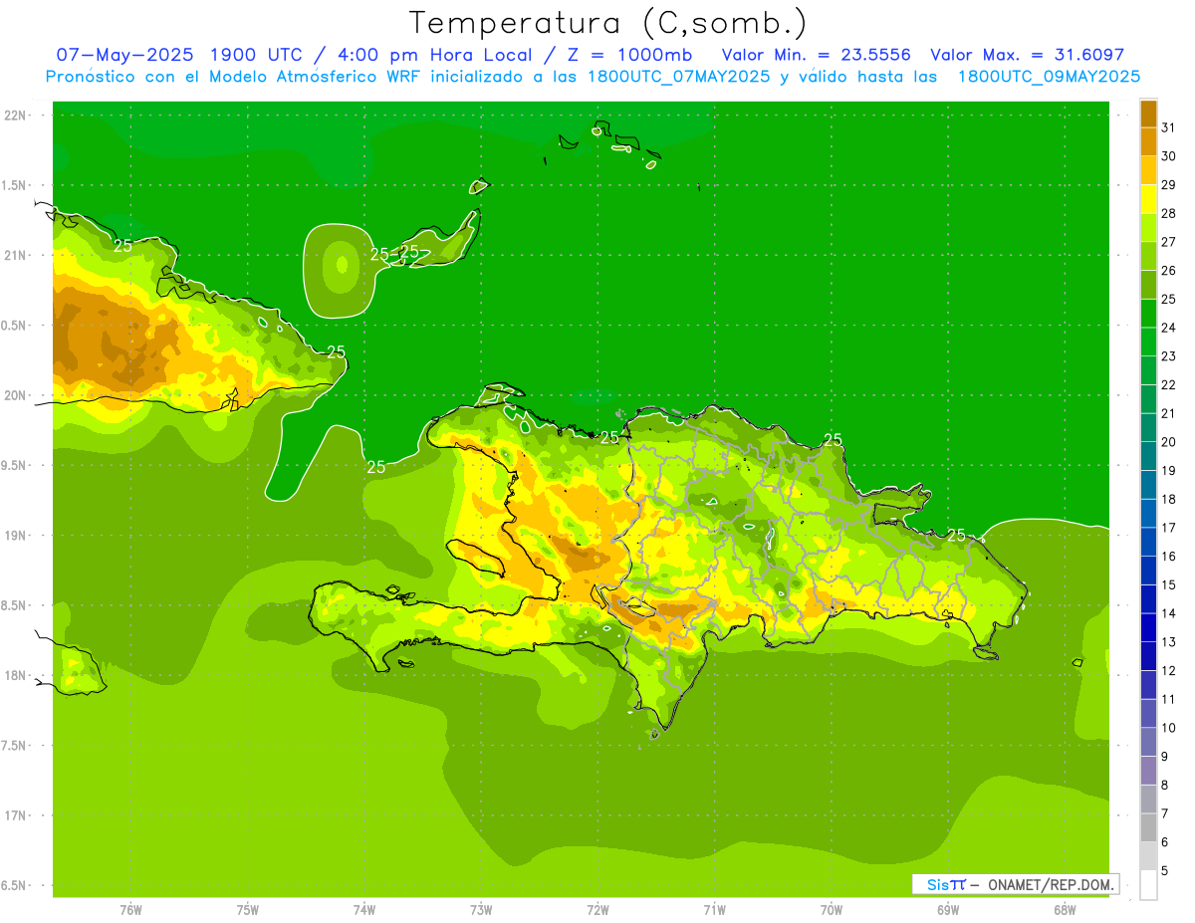Screen dimensions: 1195x923
Task: Click the 22N latitude axis label
Action: 17,115
